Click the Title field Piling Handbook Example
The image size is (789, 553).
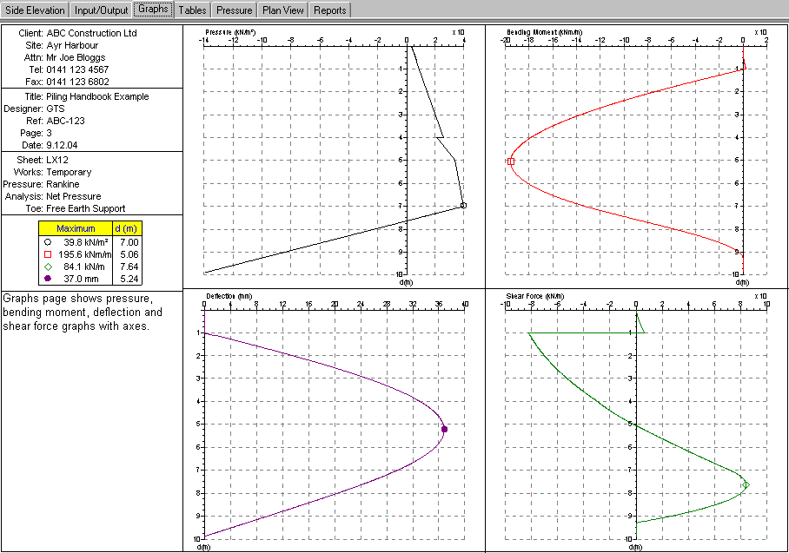97,96
